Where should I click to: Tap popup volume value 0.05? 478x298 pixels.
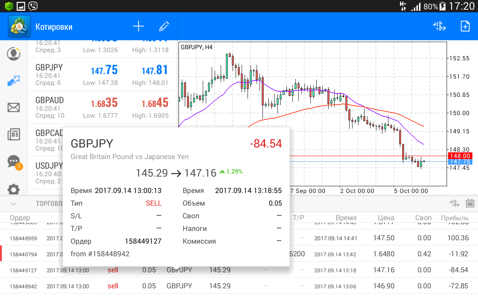coord(275,203)
